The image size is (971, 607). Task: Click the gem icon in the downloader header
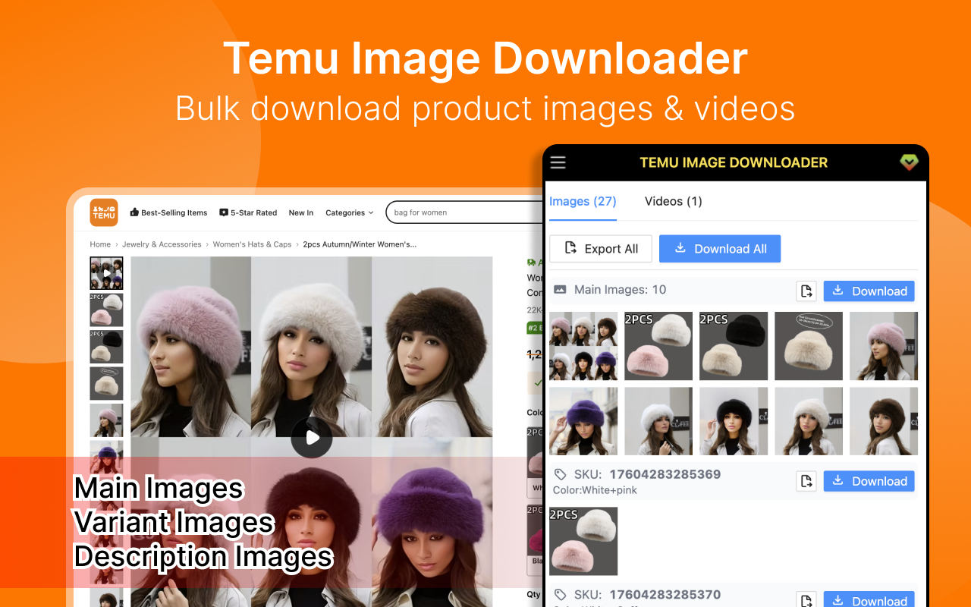909,162
